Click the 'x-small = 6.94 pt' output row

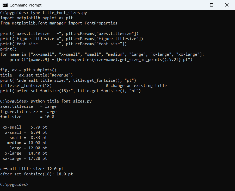[26, 132]
